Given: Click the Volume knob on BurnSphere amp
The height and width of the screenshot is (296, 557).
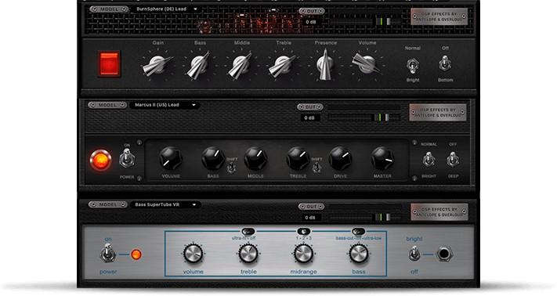Looking at the screenshot, I should coord(367,64).
